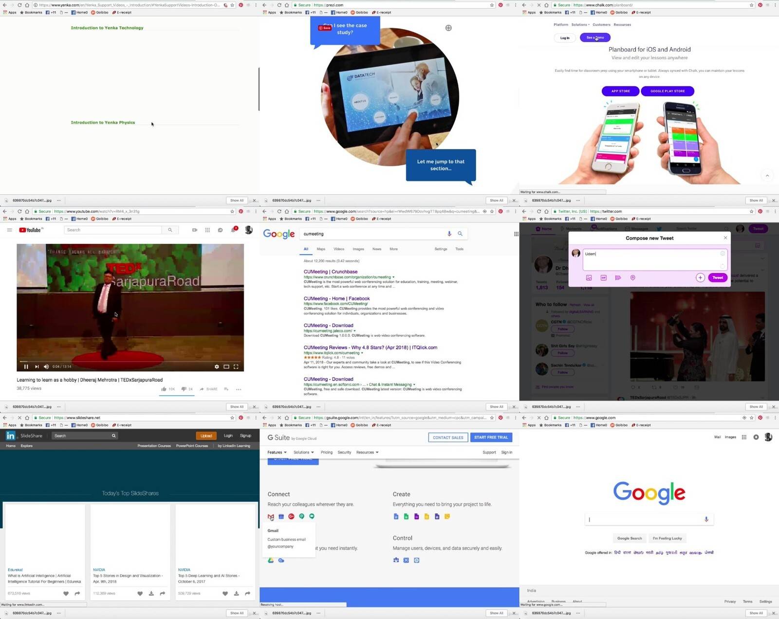The image size is (779, 619).
Task: Click the Gmail icon on G Suite page
Action: click(271, 516)
